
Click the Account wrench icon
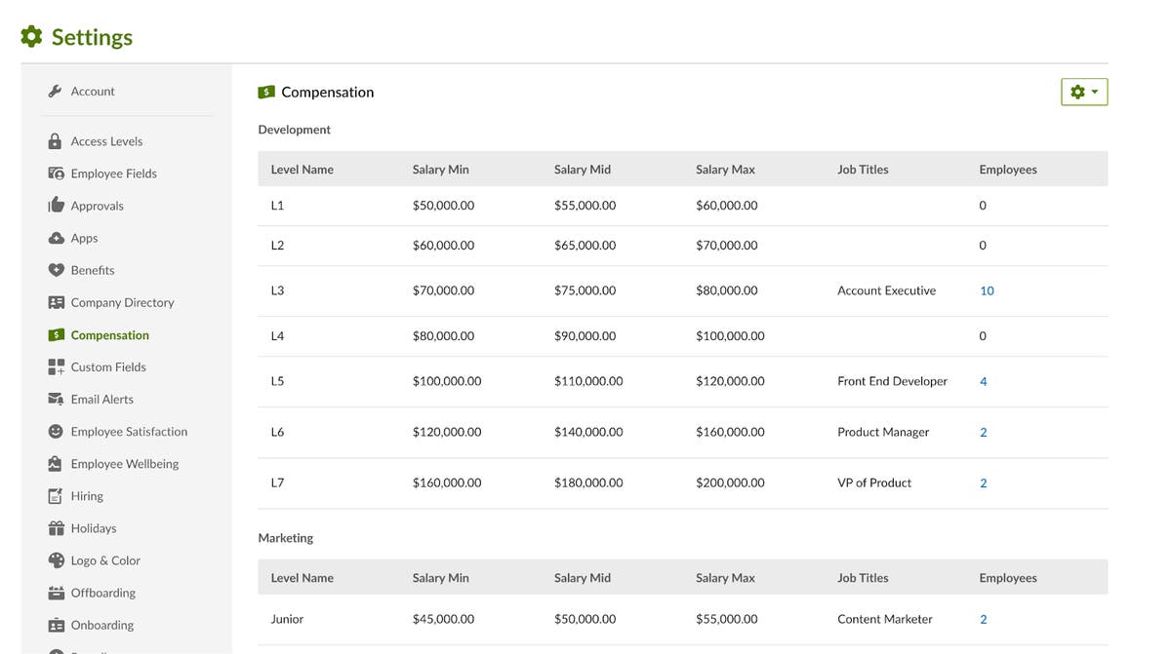pos(57,90)
